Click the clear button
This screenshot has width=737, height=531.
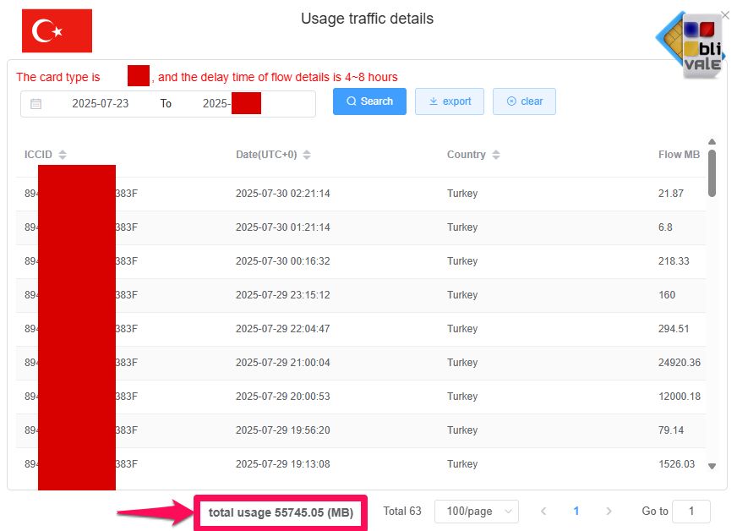point(524,101)
